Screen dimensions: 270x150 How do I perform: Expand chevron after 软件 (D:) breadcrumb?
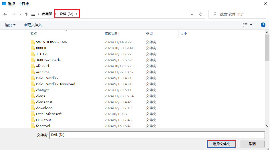point(77,14)
